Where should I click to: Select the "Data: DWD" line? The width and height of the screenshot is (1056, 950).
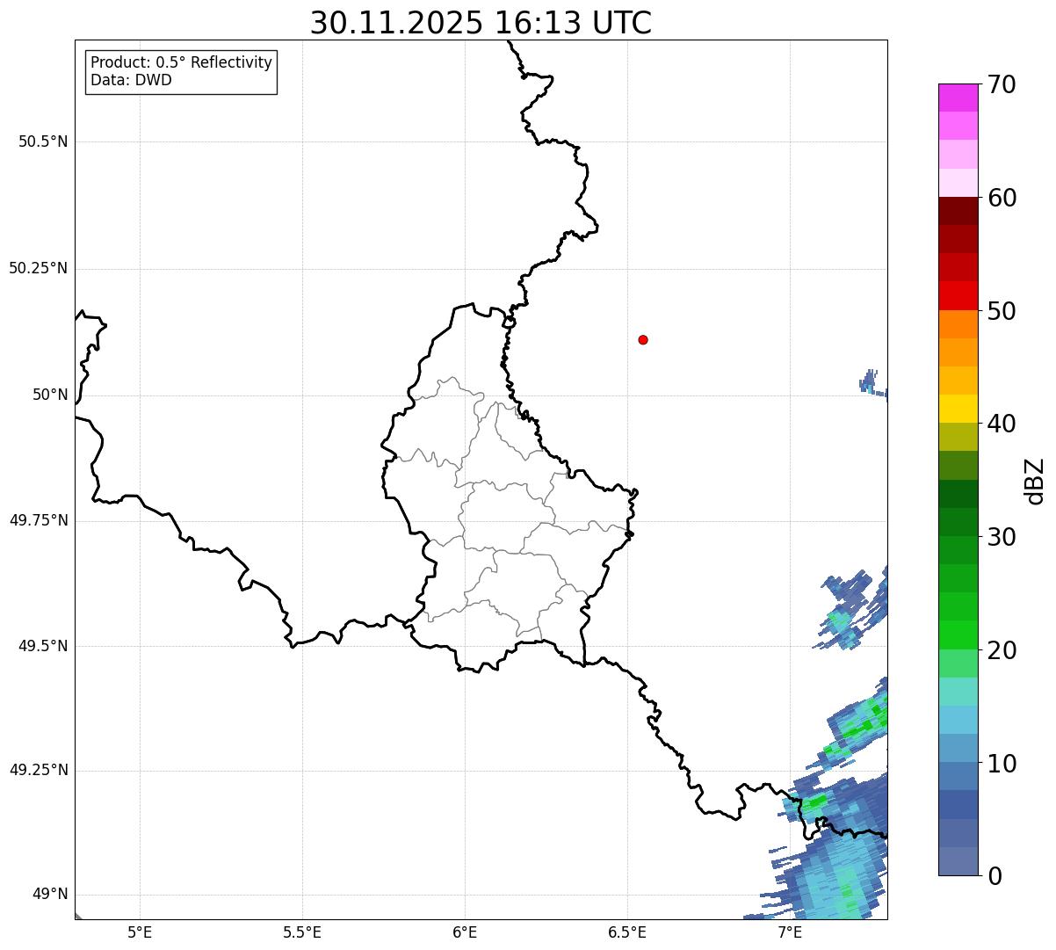131,80
